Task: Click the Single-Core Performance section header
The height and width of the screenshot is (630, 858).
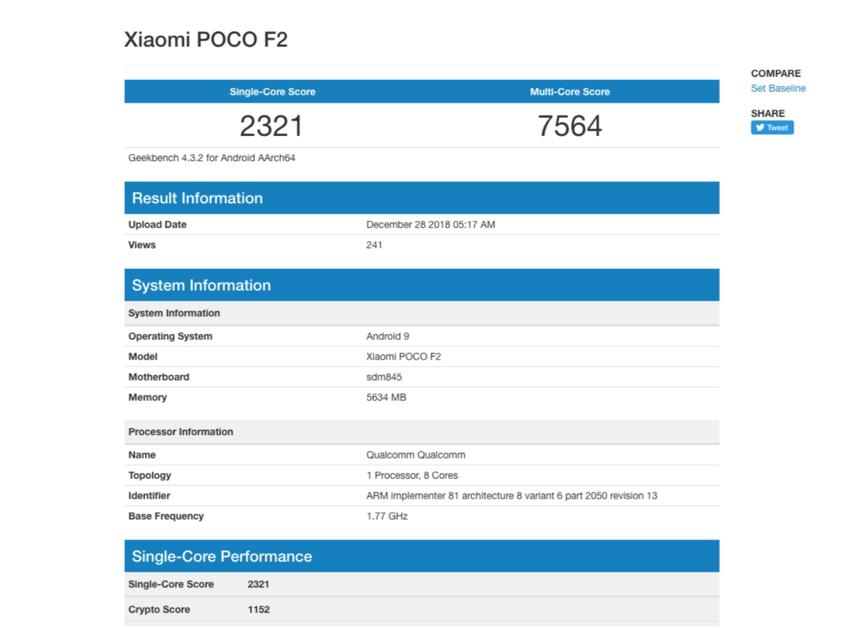Action: 222,556
